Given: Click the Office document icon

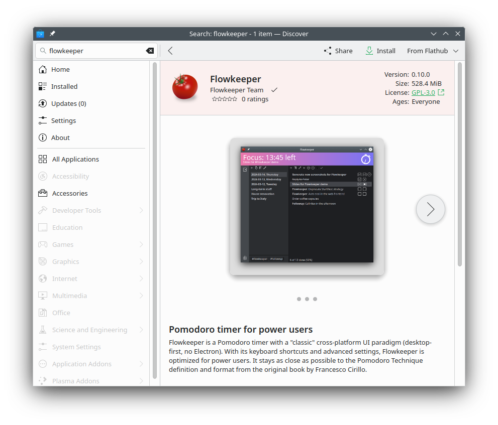Looking at the screenshot, I should (x=43, y=313).
